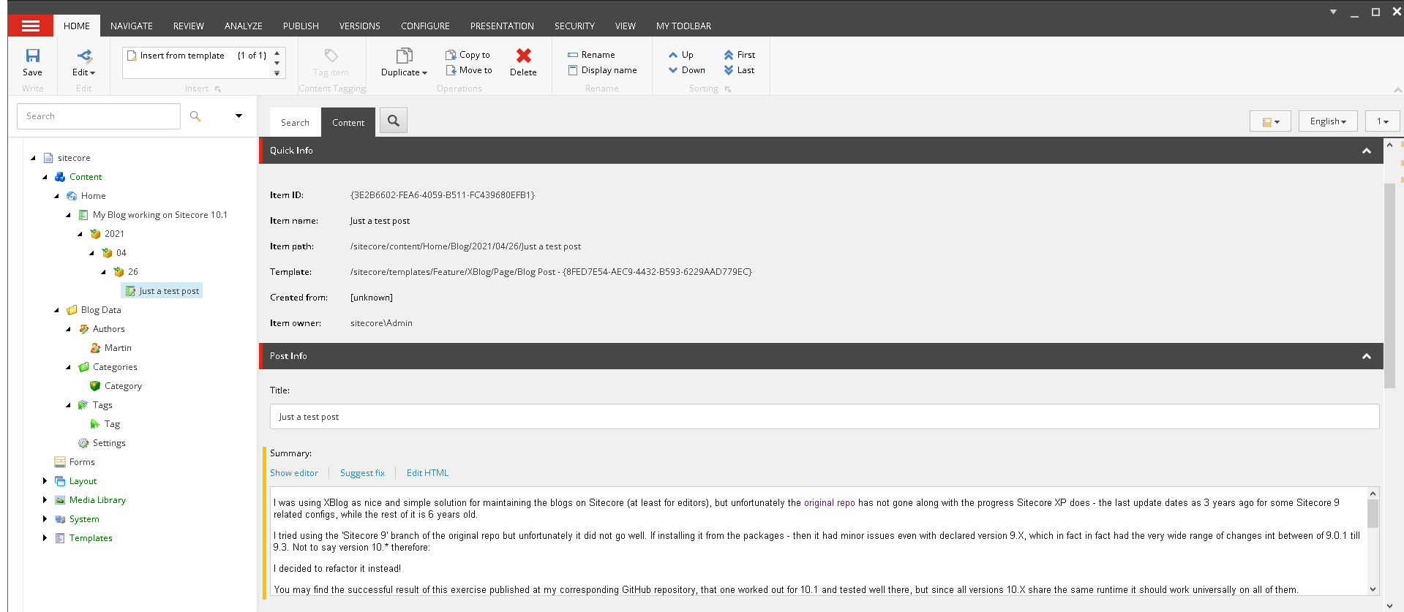
Task: Open the English language dropdown
Action: (x=1327, y=121)
